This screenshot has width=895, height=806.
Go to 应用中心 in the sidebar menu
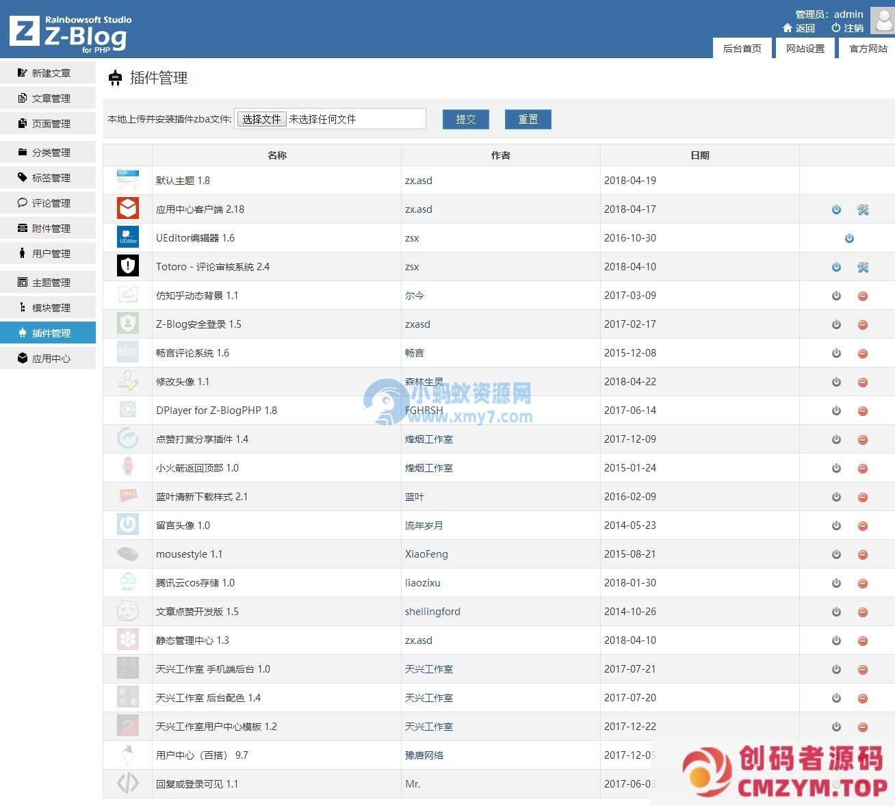pyautogui.click(x=51, y=359)
